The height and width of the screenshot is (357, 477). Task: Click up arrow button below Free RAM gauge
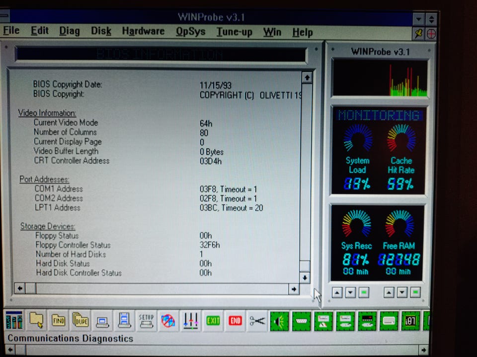coord(389,293)
